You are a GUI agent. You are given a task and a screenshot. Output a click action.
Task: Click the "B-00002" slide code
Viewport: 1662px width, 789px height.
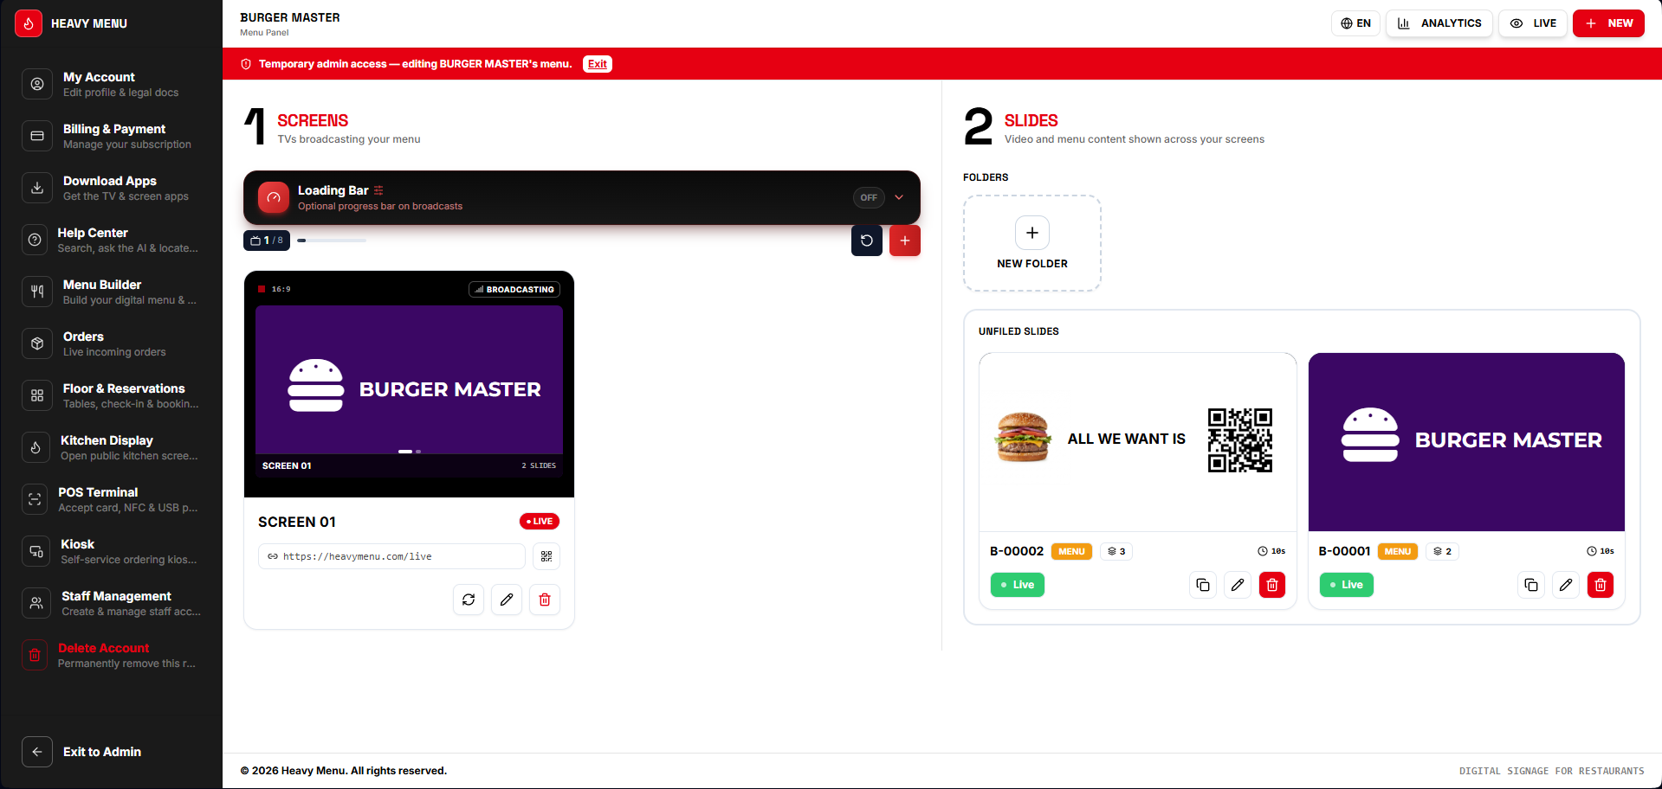pyautogui.click(x=1017, y=551)
